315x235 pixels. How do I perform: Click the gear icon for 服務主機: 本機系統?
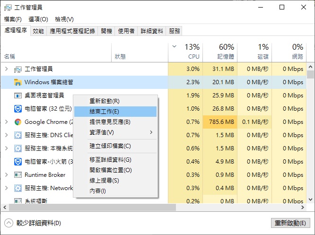pos(18,148)
